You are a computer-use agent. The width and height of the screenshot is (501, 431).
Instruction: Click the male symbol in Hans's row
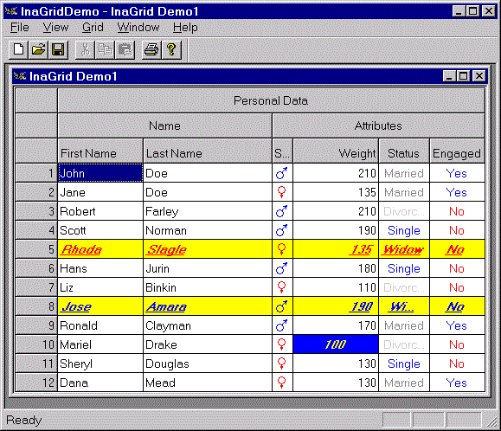tap(281, 268)
